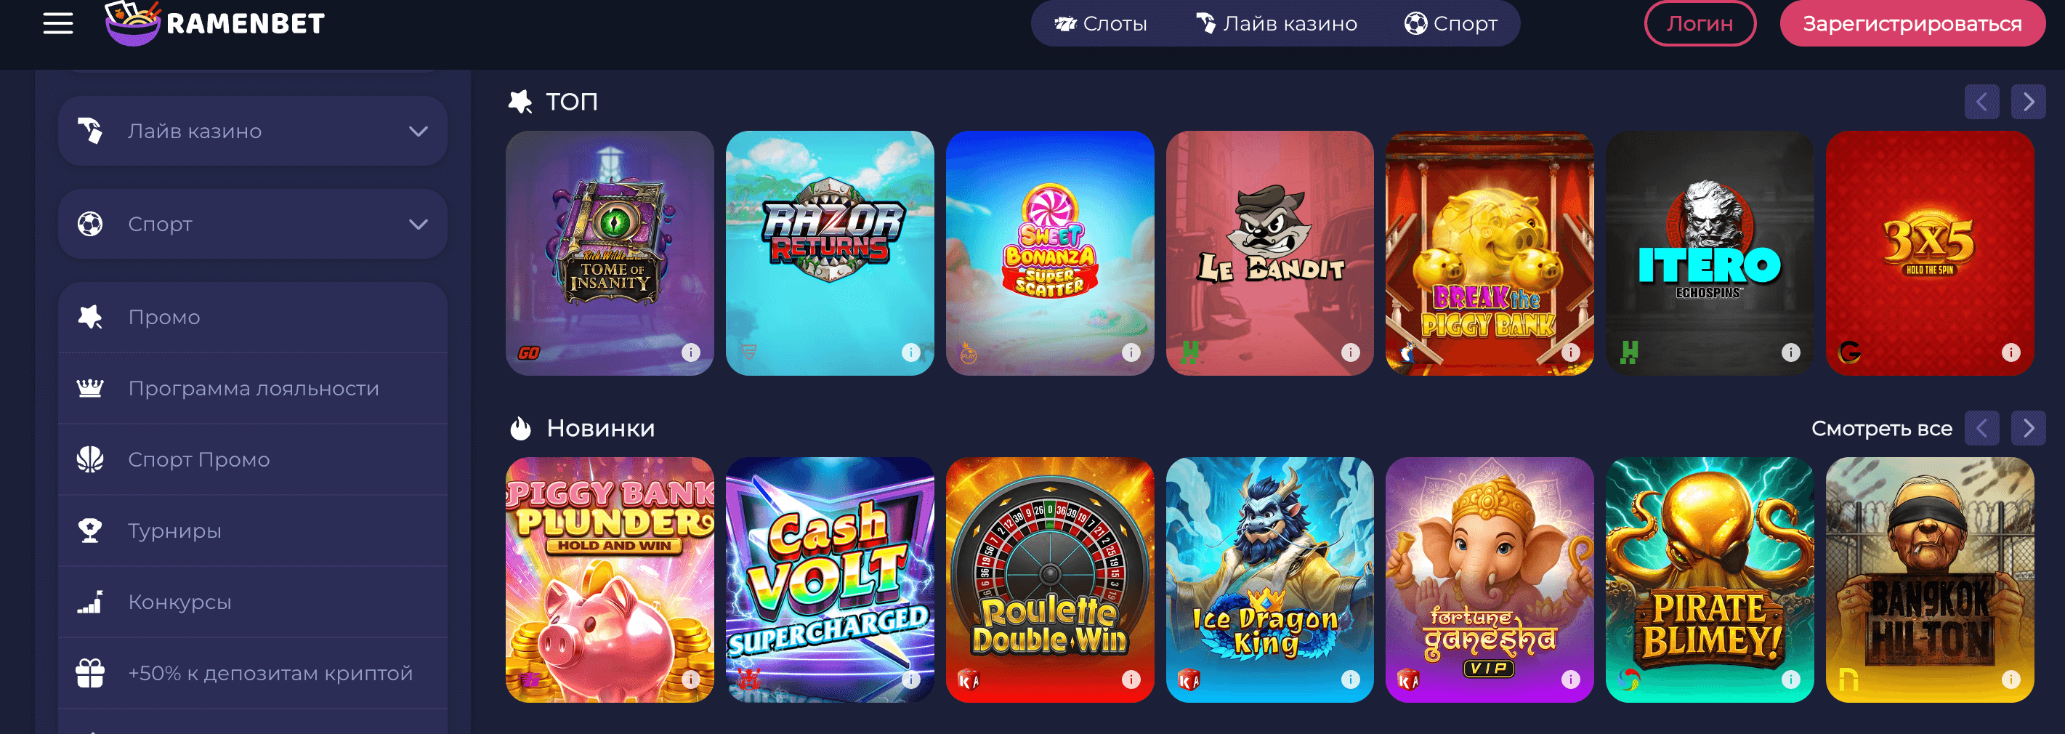
Task: Expand the Спорт sidebar dropdown chevron
Action: pos(419,224)
